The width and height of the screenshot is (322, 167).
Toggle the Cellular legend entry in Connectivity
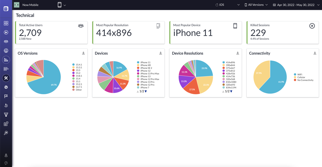[x=299, y=77]
